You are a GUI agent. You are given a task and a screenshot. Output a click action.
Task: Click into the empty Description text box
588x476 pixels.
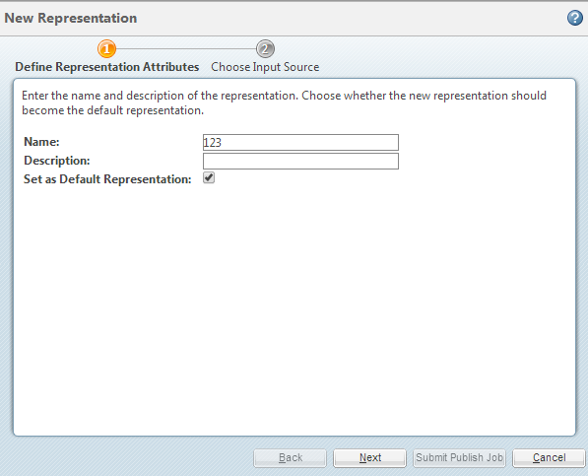[x=300, y=161]
